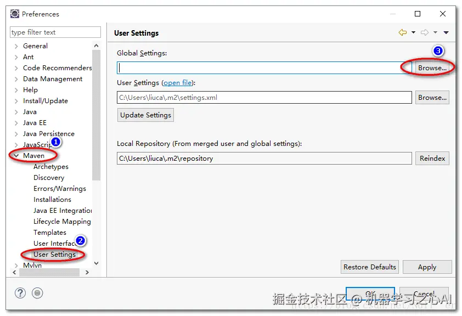Click the tree vertical scrollbar thumb

pos(97,115)
